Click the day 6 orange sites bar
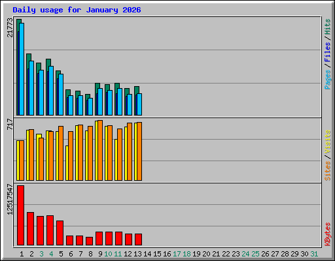Image resolution: width=335 pixels, height=261 pixels. coord(71,156)
